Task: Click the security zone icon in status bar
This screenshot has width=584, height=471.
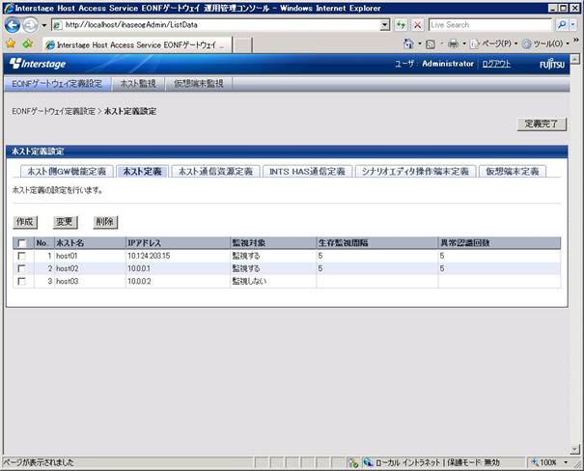Action: pyautogui.click(x=368, y=462)
